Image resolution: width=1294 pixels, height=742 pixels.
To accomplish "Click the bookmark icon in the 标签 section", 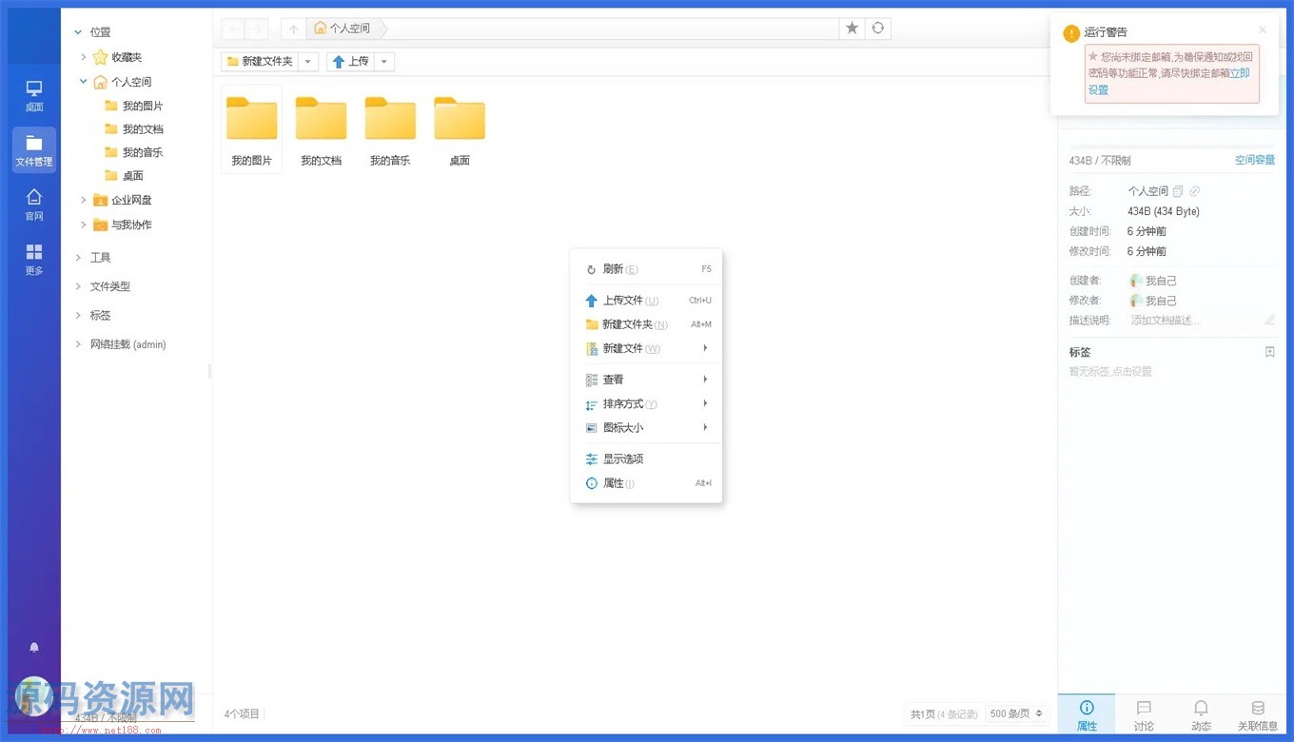I will (1269, 351).
